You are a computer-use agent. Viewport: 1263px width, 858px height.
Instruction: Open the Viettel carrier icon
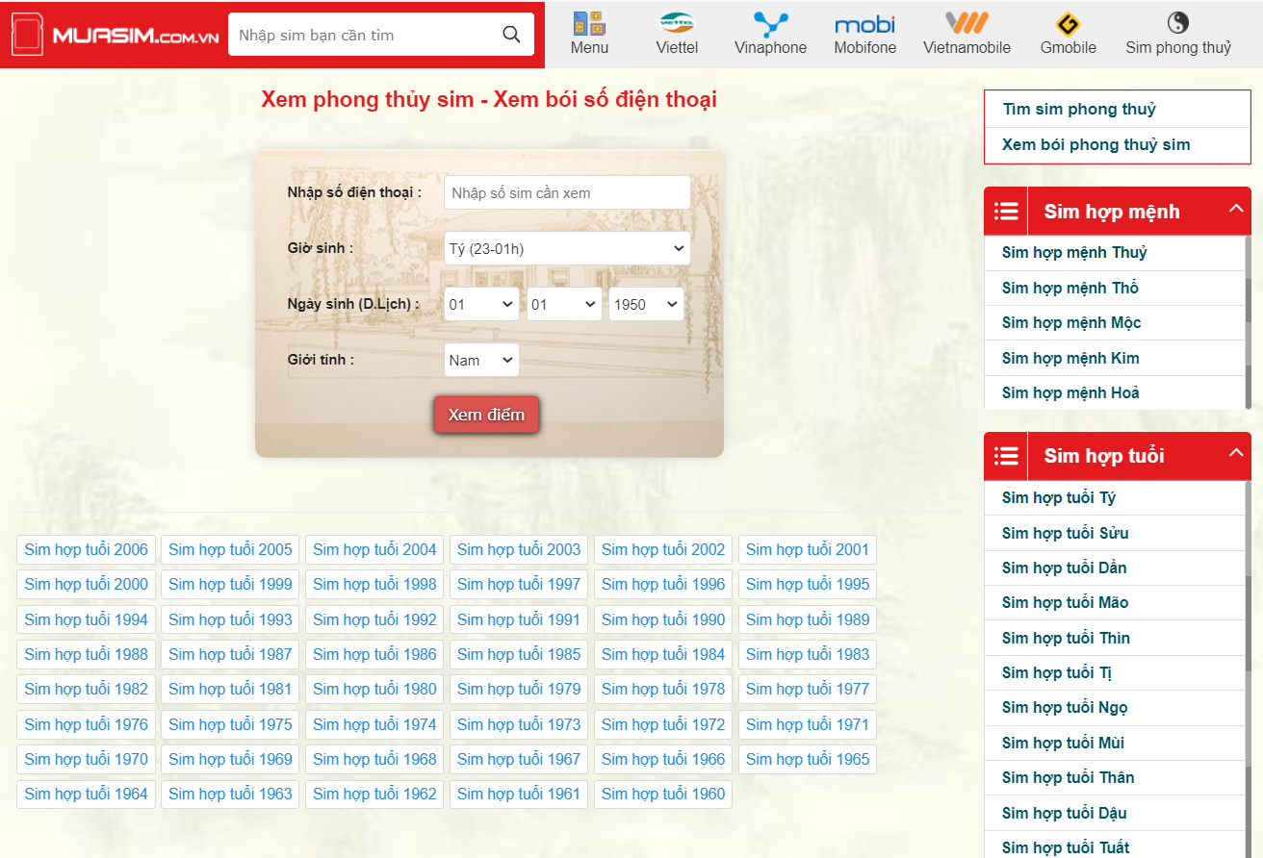tap(677, 23)
